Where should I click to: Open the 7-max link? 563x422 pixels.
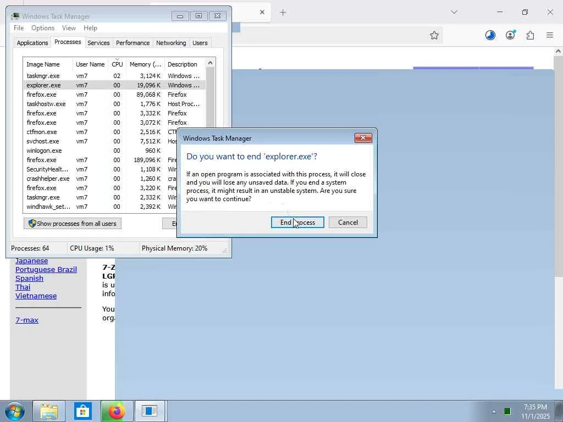click(27, 320)
